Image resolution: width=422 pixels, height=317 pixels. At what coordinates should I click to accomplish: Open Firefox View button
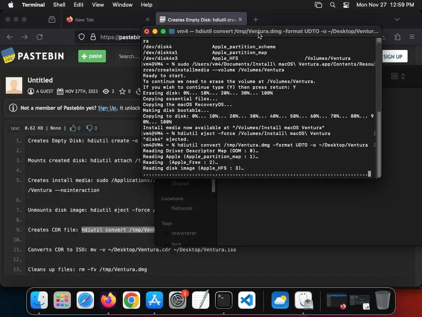[52, 20]
